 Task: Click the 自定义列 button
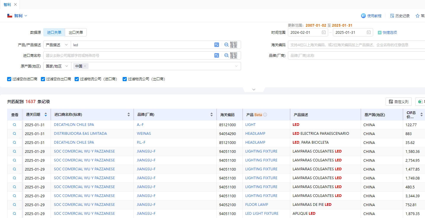coord(399,102)
